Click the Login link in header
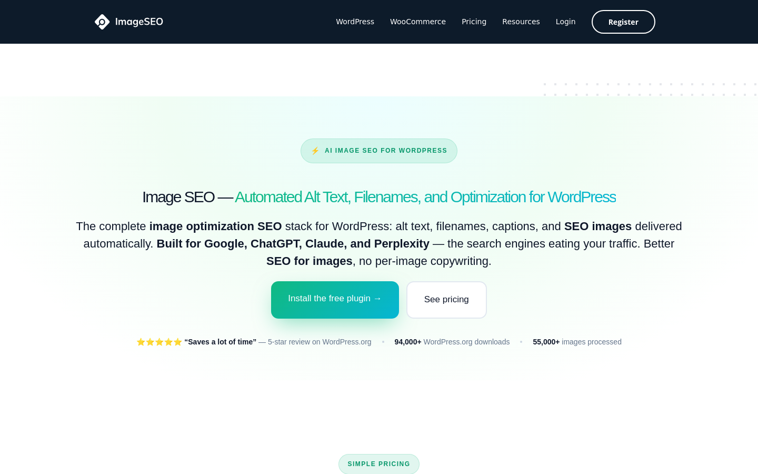The width and height of the screenshot is (758, 474). tap(566, 22)
